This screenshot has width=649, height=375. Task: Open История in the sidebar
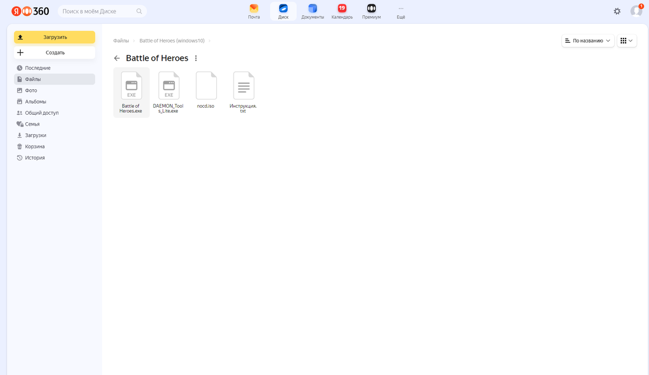[x=55, y=158]
